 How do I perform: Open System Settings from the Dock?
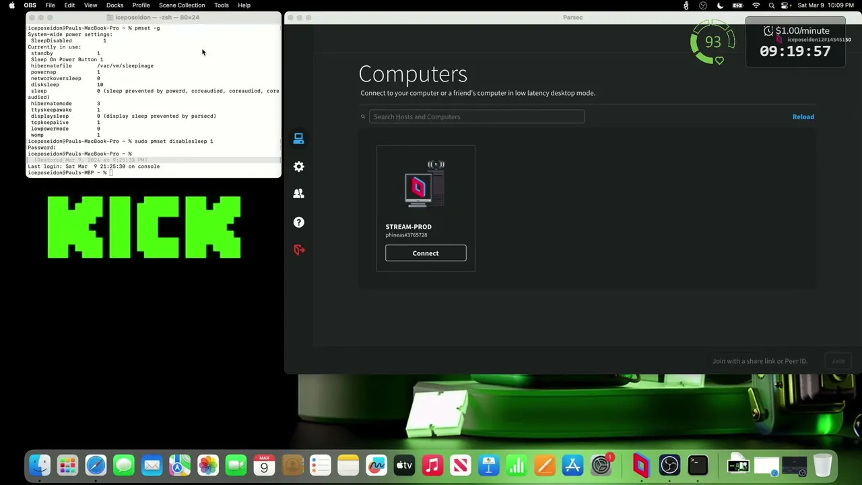tap(601, 465)
